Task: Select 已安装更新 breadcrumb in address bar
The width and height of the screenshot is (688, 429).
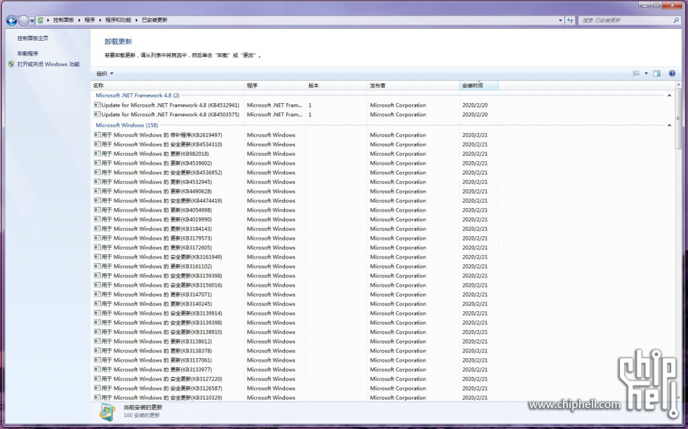Action: tap(154, 20)
